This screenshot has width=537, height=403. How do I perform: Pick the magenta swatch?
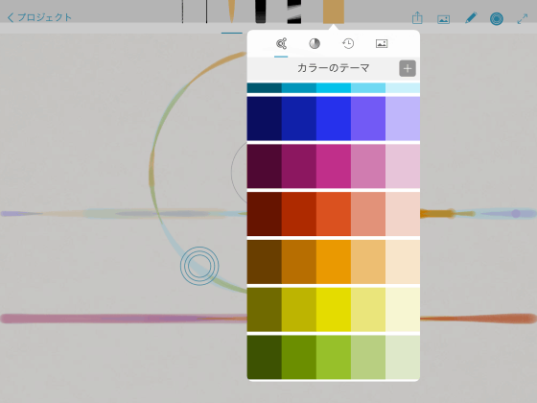334,166
